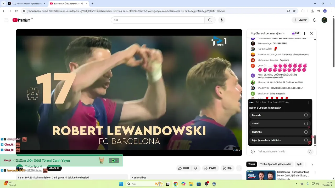Open OBS Studio from taskbar
The width and height of the screenshot is (335, 188).
[x=206, y=184]
